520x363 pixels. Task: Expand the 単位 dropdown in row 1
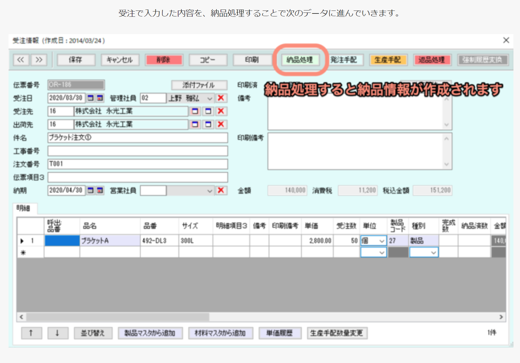pyautogui.click(x=382, y=241)
